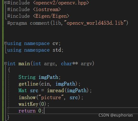Click the main function name
The image size is (138, 121).
(24, 64)
